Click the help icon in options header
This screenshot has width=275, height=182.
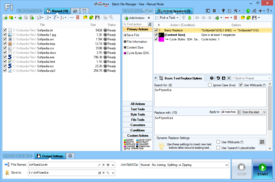tap(212, 78)
